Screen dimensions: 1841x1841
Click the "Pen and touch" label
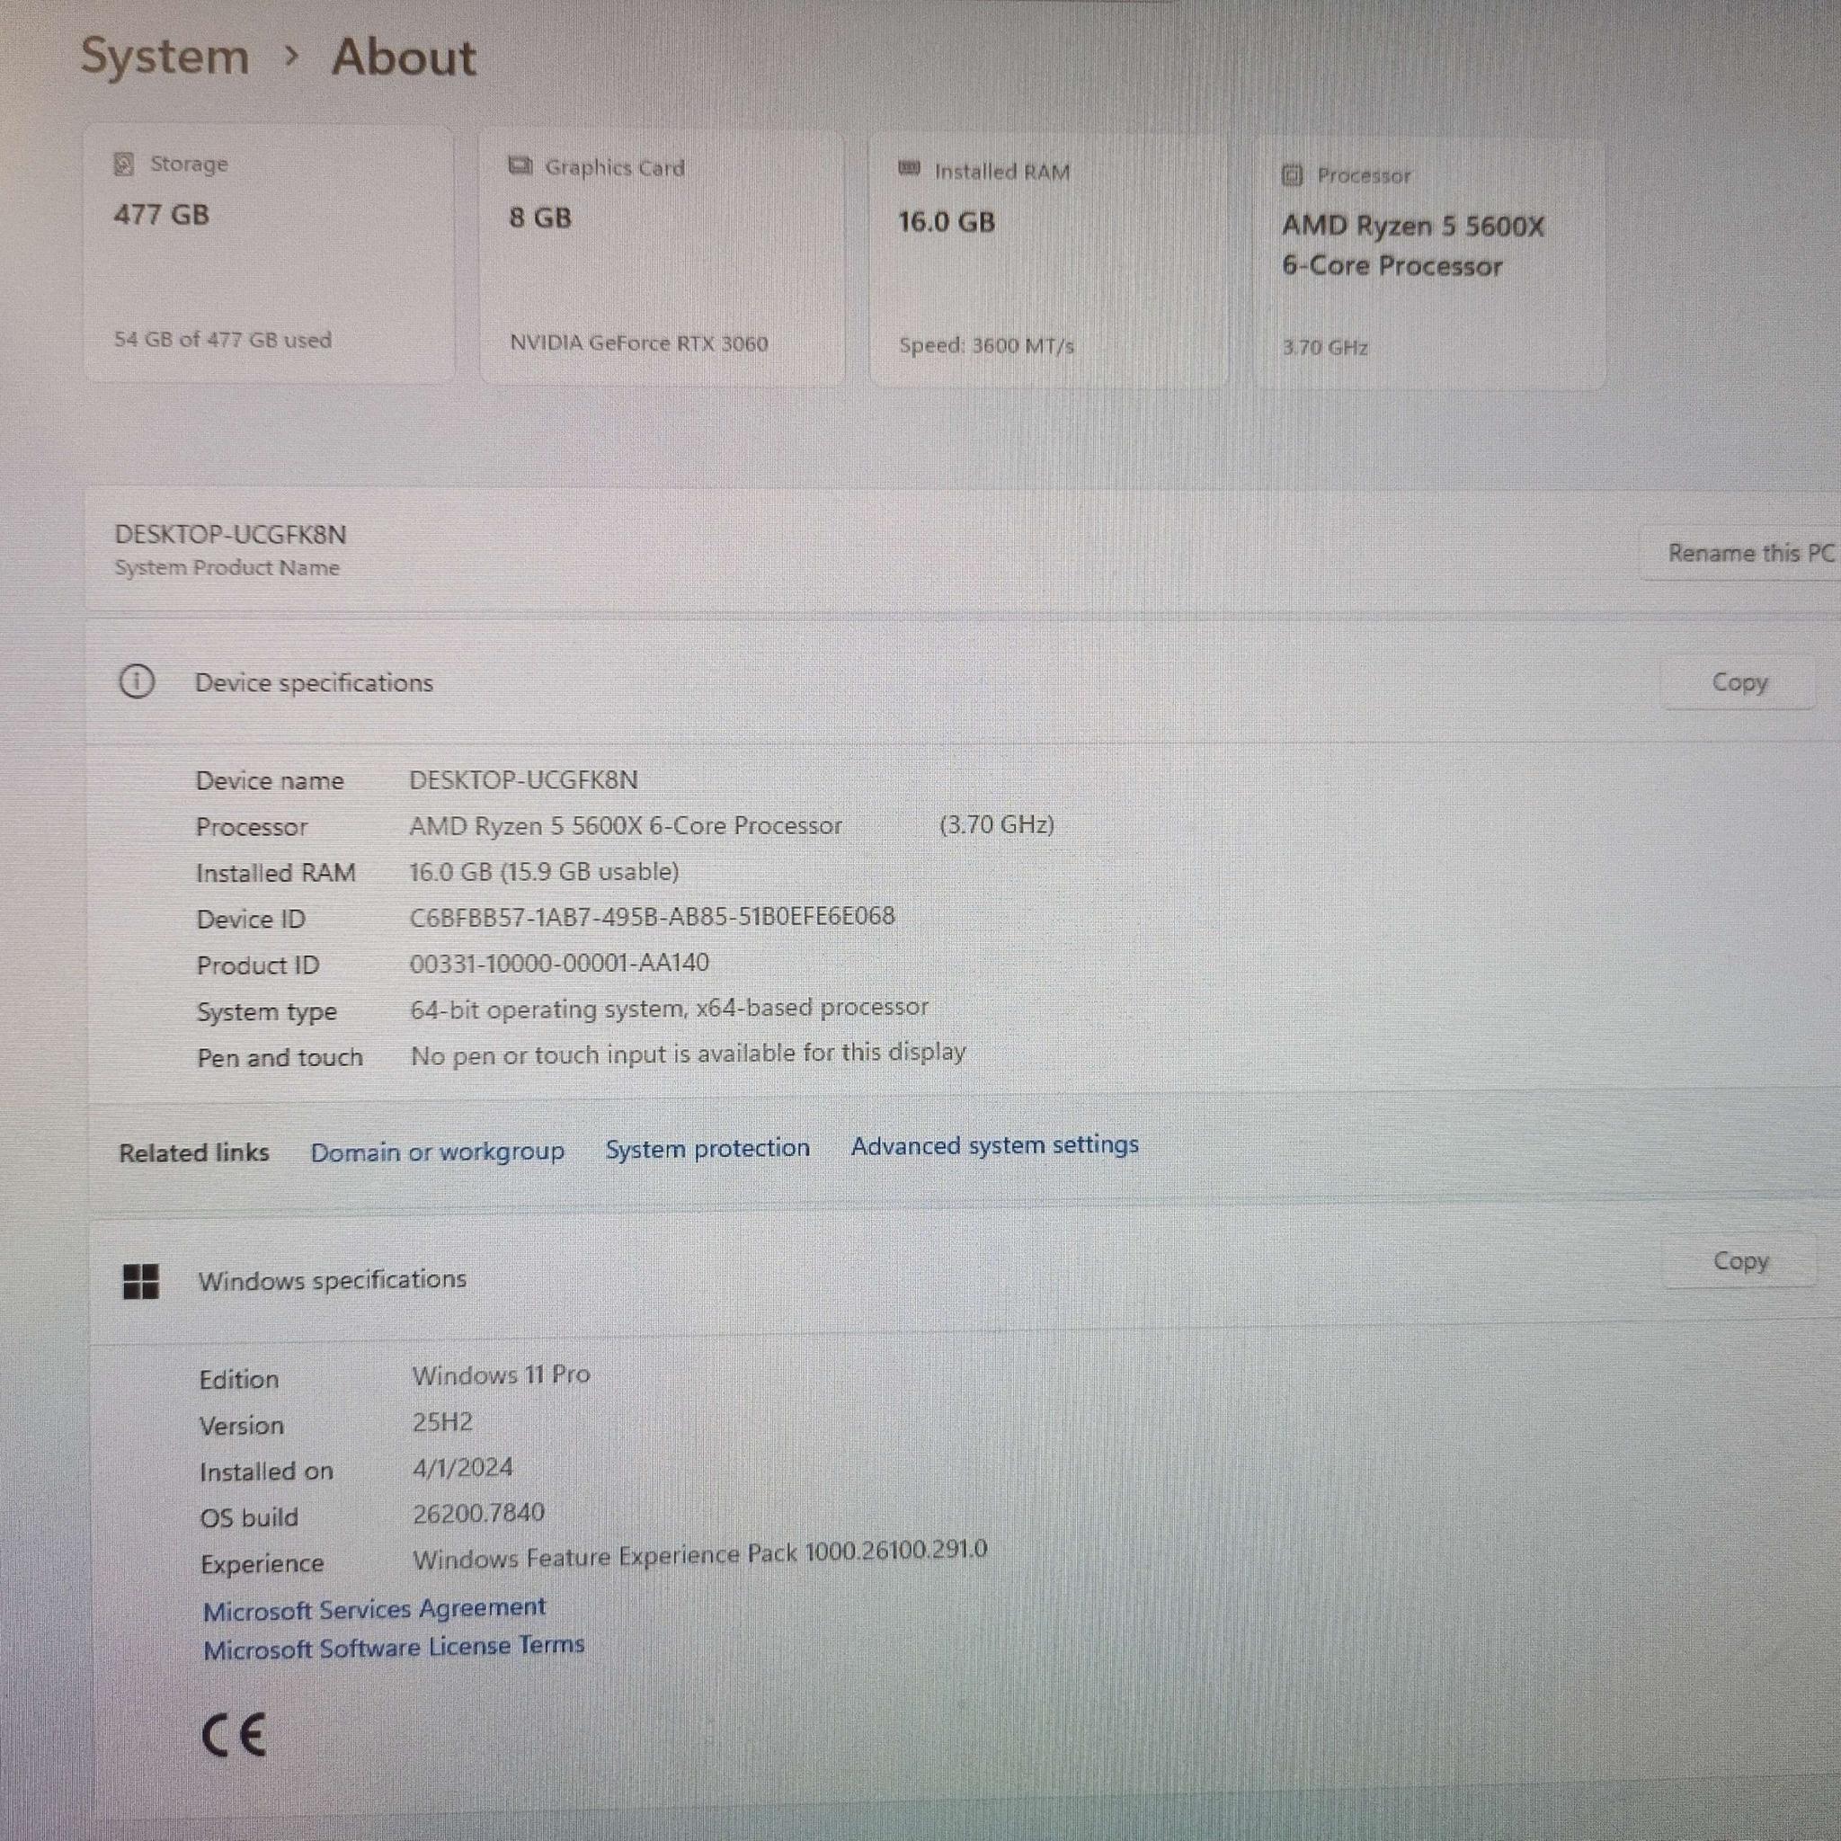click(280, 1058)
